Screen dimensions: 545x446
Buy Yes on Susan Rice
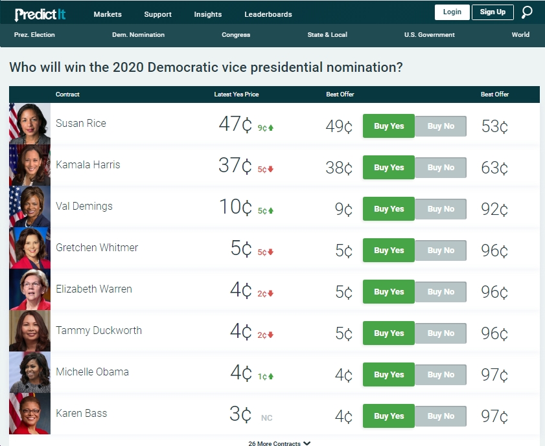pyautogui.click(x=389, y=126)
